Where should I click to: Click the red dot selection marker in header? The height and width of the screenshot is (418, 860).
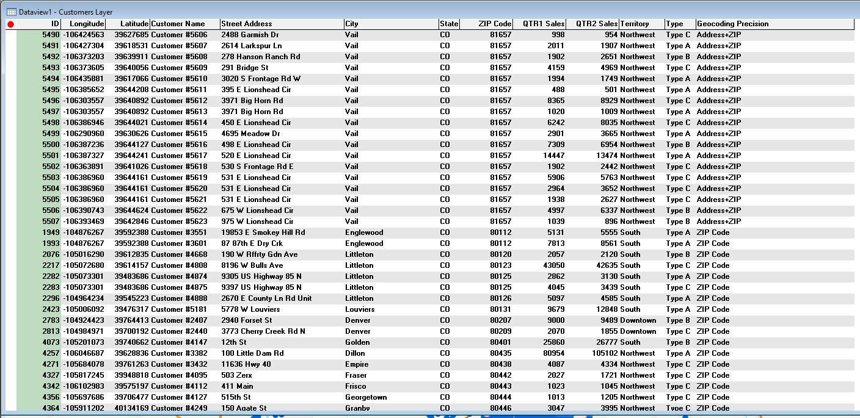[10, 24]
